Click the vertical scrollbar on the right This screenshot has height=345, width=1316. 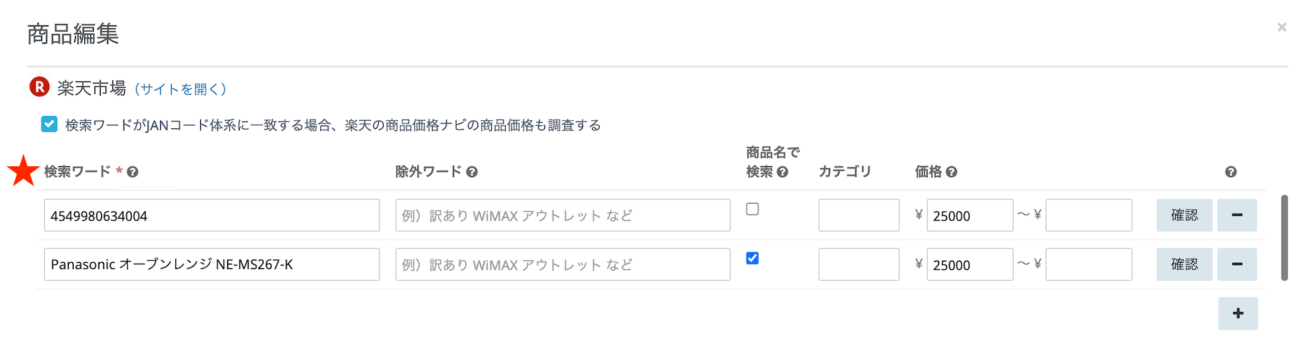(1284, 238)
